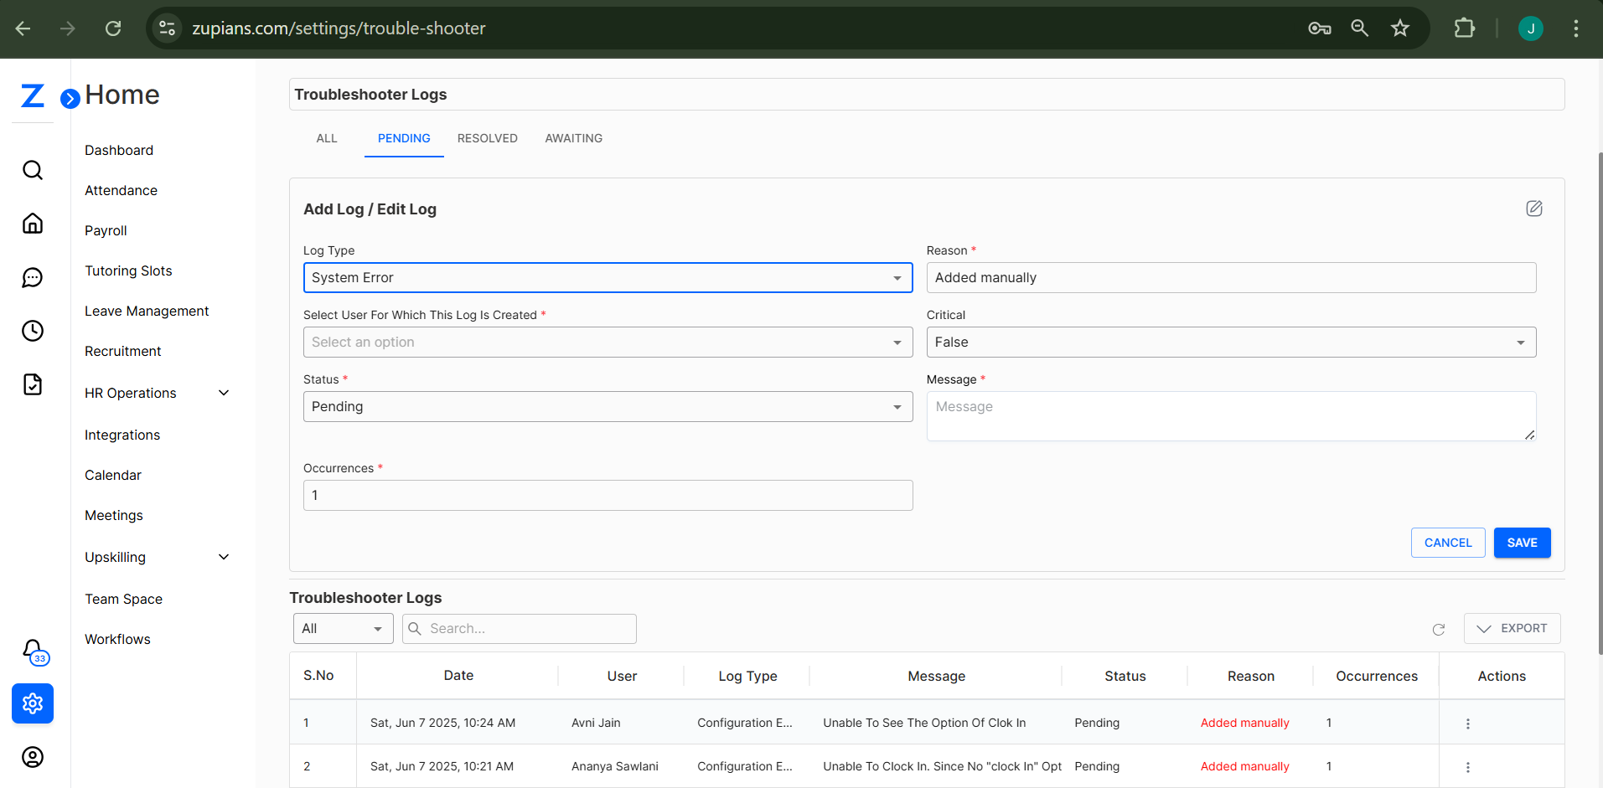This screenshot has height=788, width=1603.
Task: Click the Message text area
Action: pyautogui.click(x=1230, y=416)
